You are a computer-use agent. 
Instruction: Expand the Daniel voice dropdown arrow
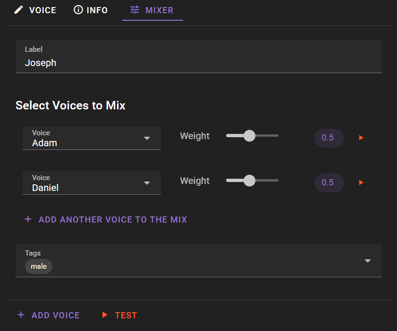pos(147,183)
